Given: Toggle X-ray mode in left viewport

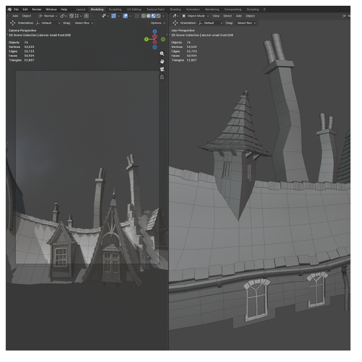Looking at the screenshot, I should 137,16.
